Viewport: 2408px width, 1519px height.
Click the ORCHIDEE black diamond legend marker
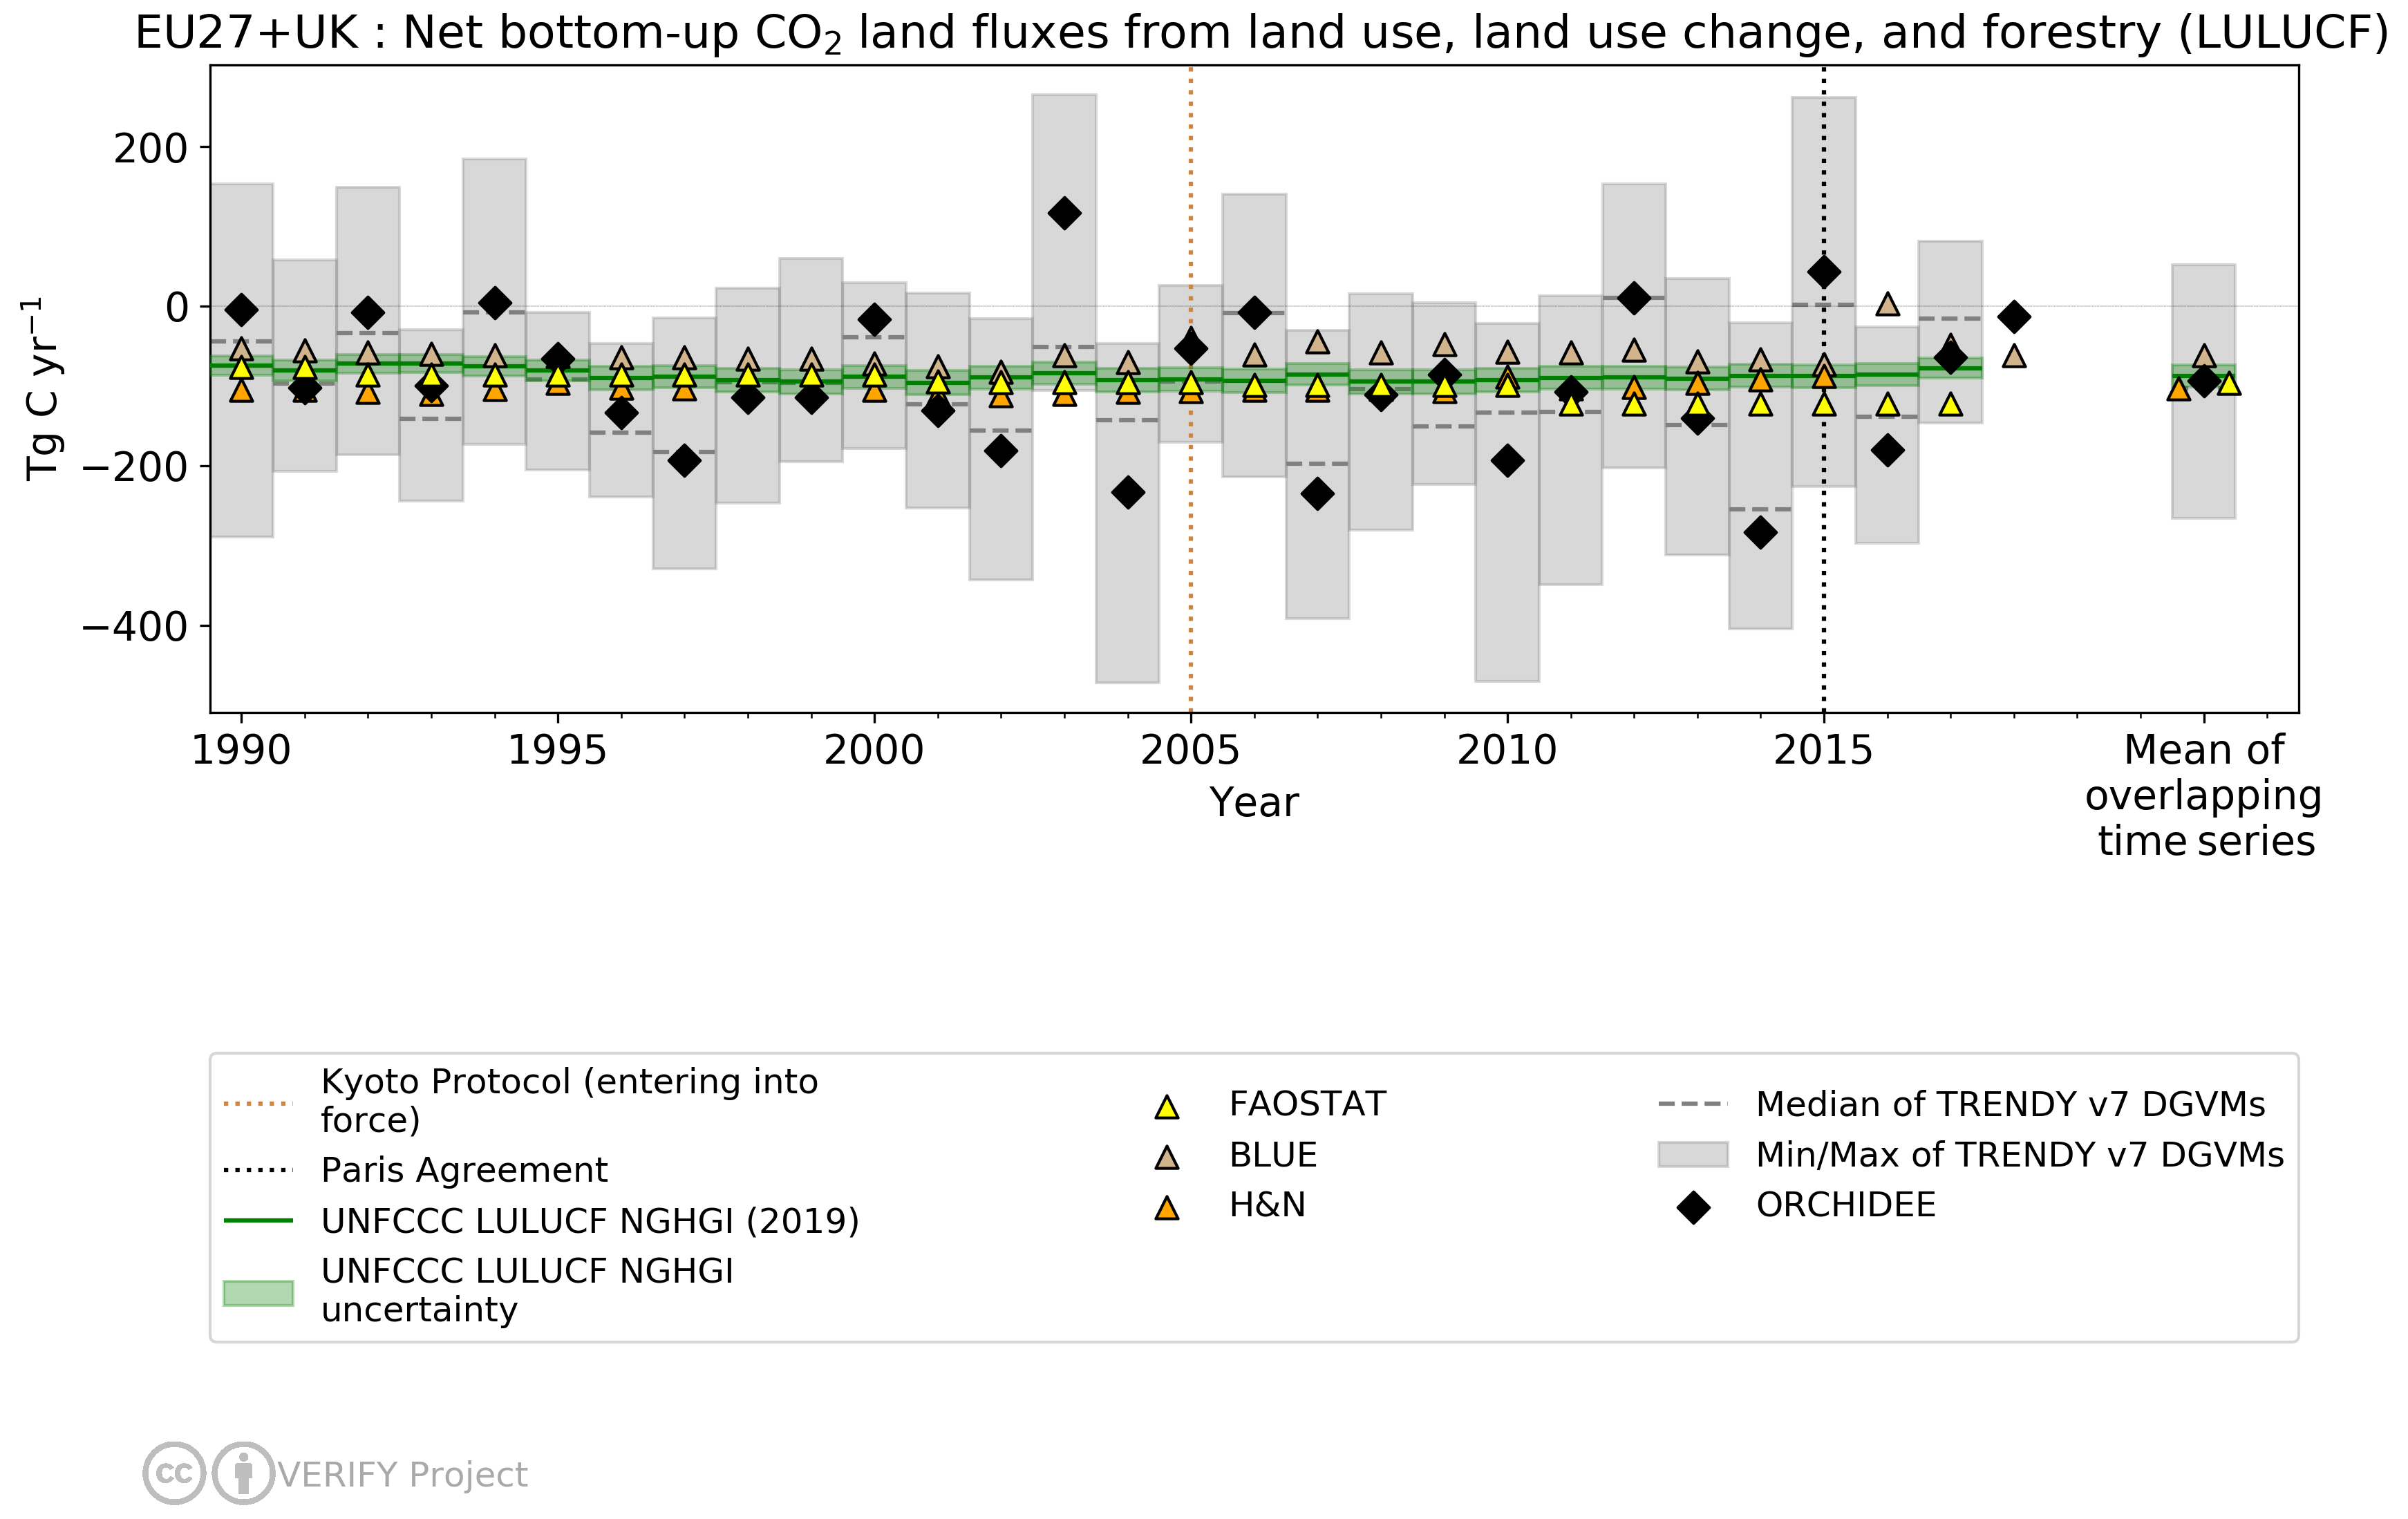(1693, 1207)
